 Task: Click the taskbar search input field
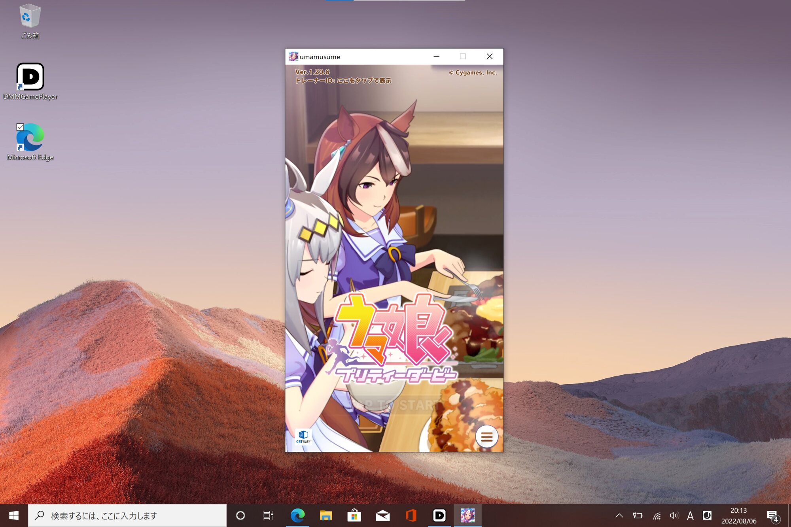pos(127,515)
